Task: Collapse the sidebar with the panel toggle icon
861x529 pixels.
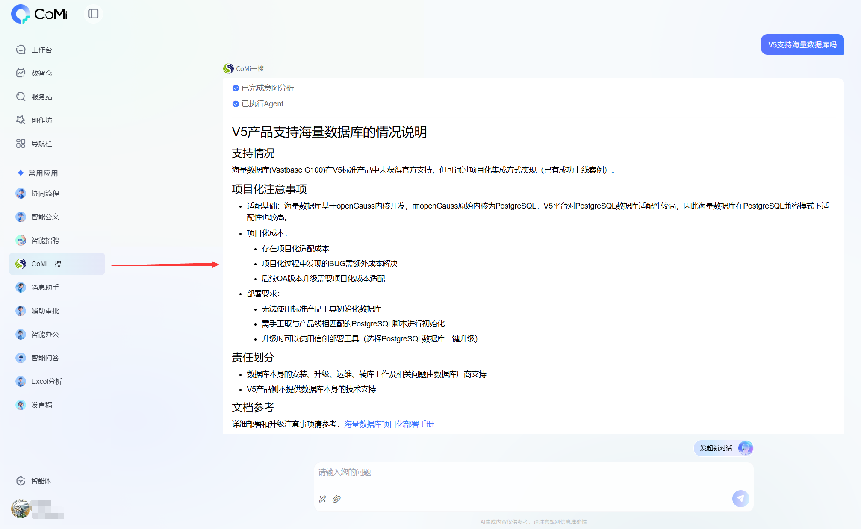Action: pos(93,14)
